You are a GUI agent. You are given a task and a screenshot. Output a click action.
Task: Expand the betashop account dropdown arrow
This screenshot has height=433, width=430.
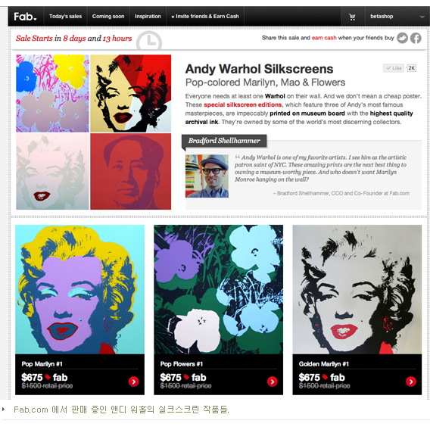[x=422, y=17]
